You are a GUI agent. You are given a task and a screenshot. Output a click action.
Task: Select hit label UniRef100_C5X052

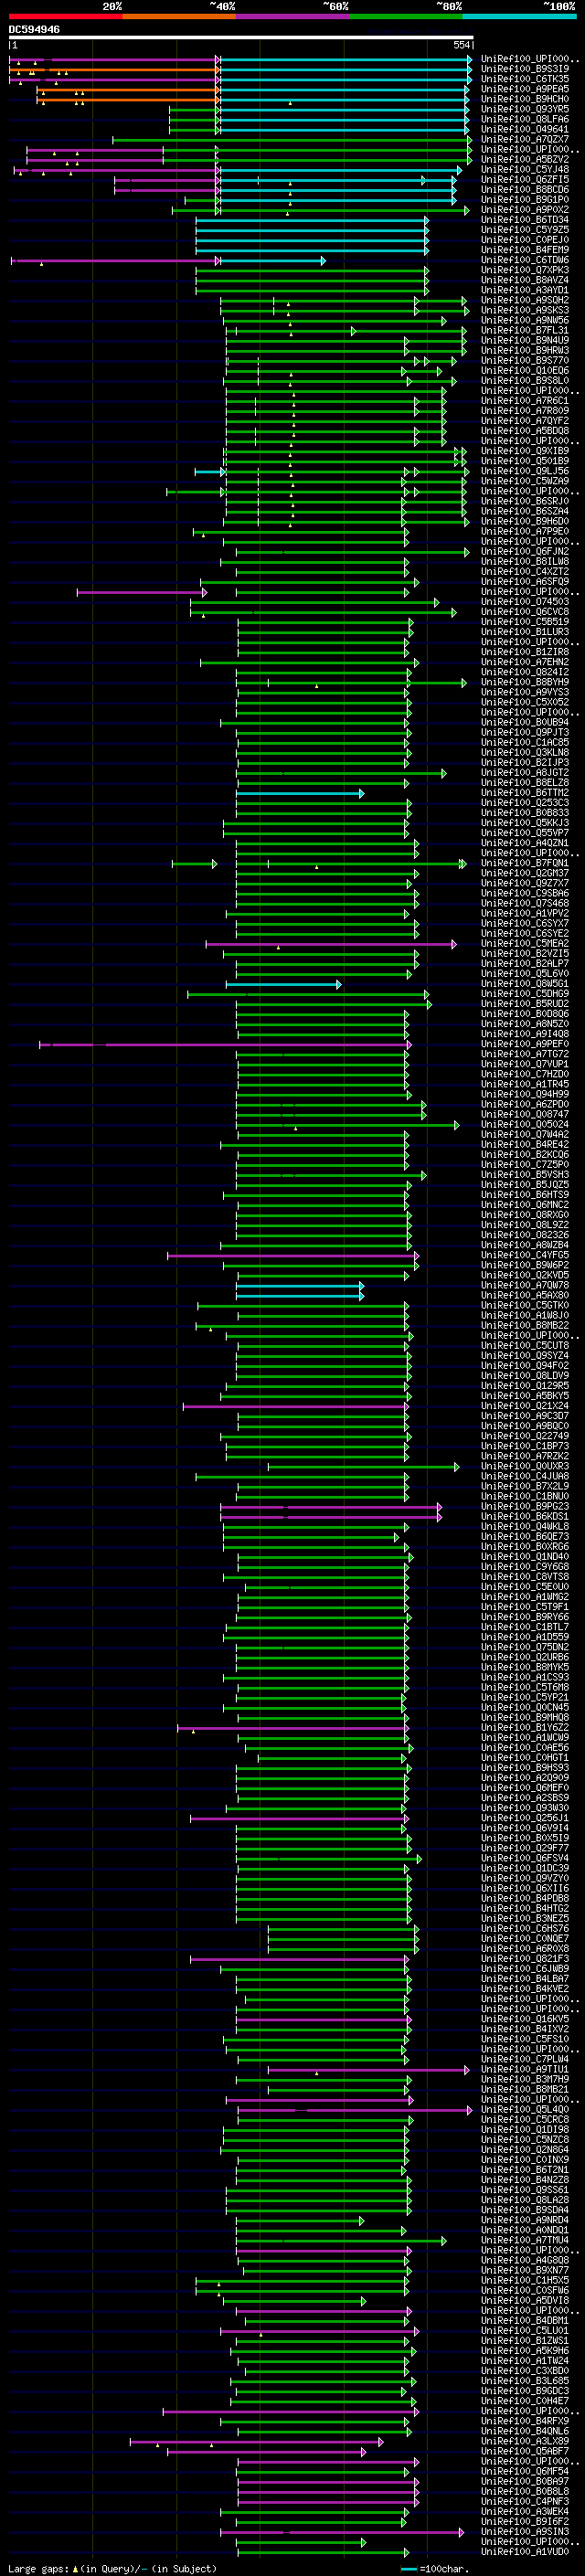point(525,702)
